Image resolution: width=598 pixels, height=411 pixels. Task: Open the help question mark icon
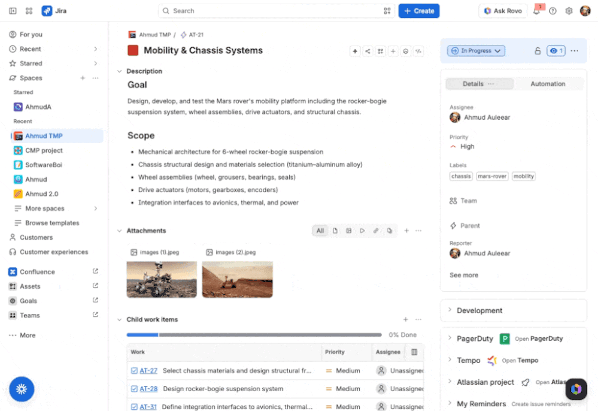(x=553, y=11)
